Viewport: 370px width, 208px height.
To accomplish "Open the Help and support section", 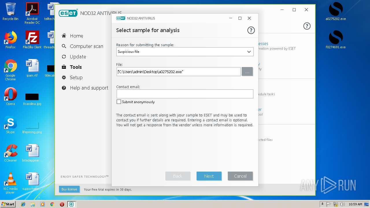I will point(89,88).
